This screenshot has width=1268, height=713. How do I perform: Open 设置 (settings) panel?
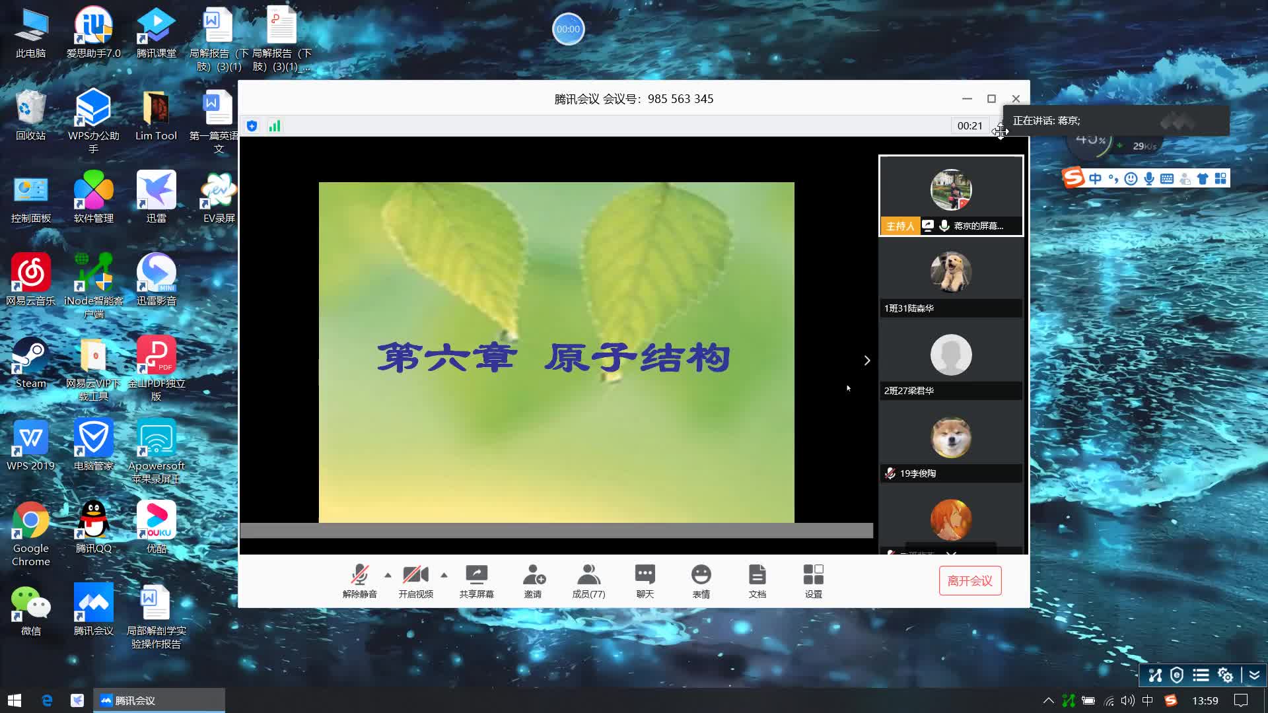[814, 581]
